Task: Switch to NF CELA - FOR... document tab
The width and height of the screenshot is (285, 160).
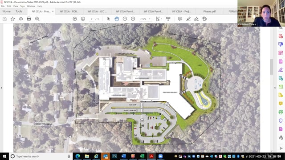Action: tap(69, 11)
